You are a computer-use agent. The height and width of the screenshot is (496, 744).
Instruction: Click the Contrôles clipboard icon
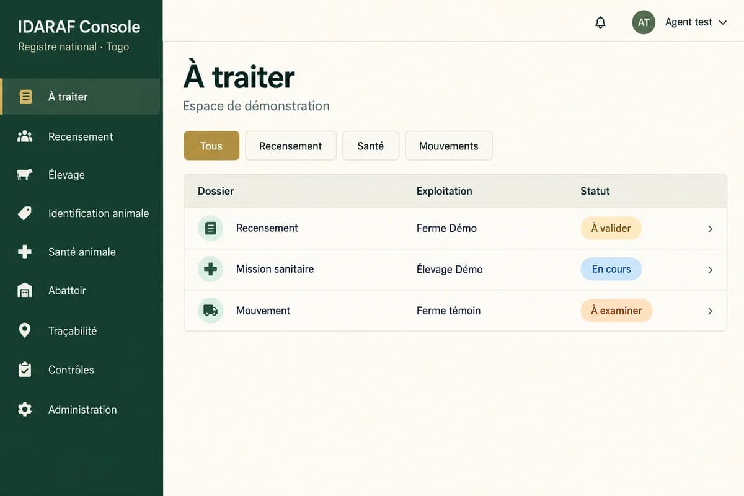click(25, 370)
